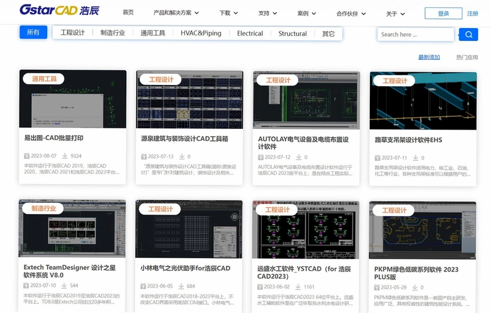Go to the 首页 home page
The height and width of the screenshot is (313, 490).
coord(128,12)
